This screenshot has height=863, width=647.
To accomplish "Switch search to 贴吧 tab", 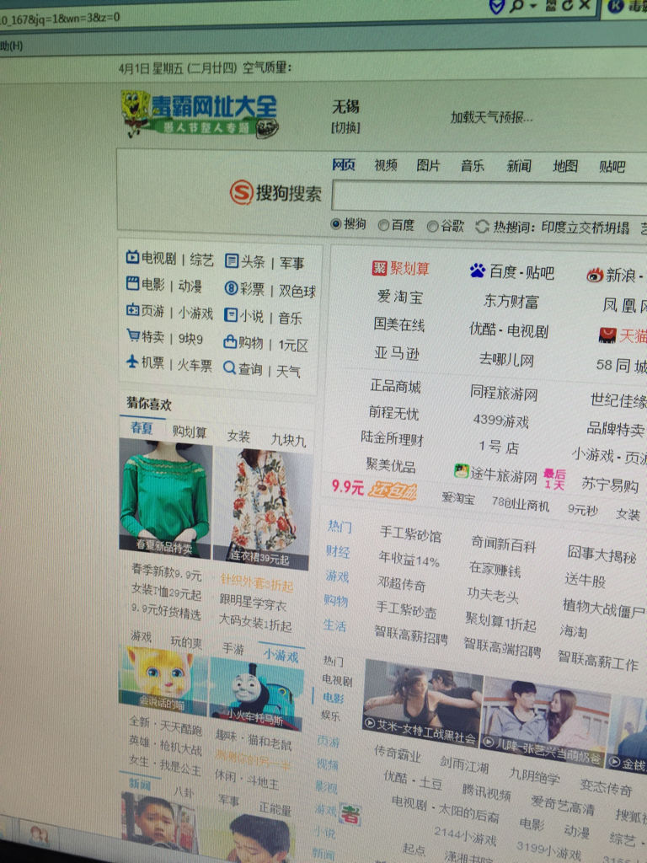I will (x=612, y=166).
